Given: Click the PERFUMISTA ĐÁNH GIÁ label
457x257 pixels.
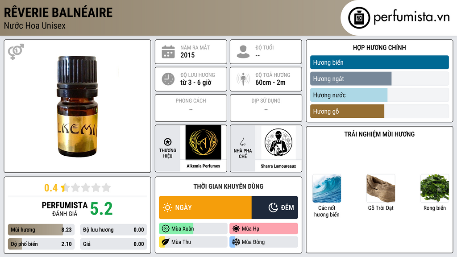Looking at the screenshot, I should pyautogui.click(x=65, y=209).
